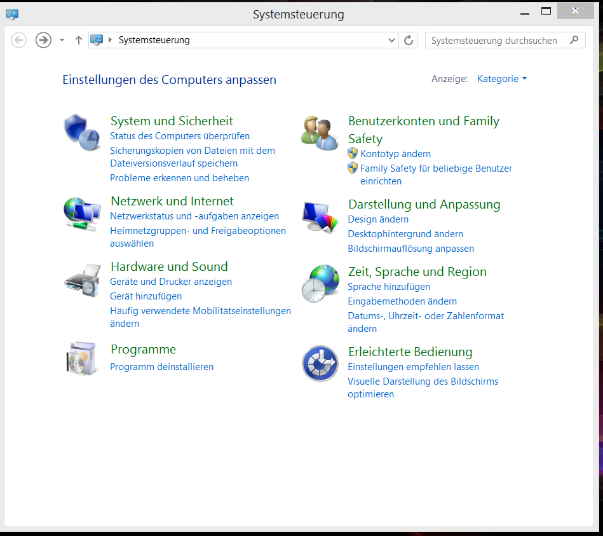
Task: Open the Anzeige Kategorie dropdown
Action: click(502, 79)
